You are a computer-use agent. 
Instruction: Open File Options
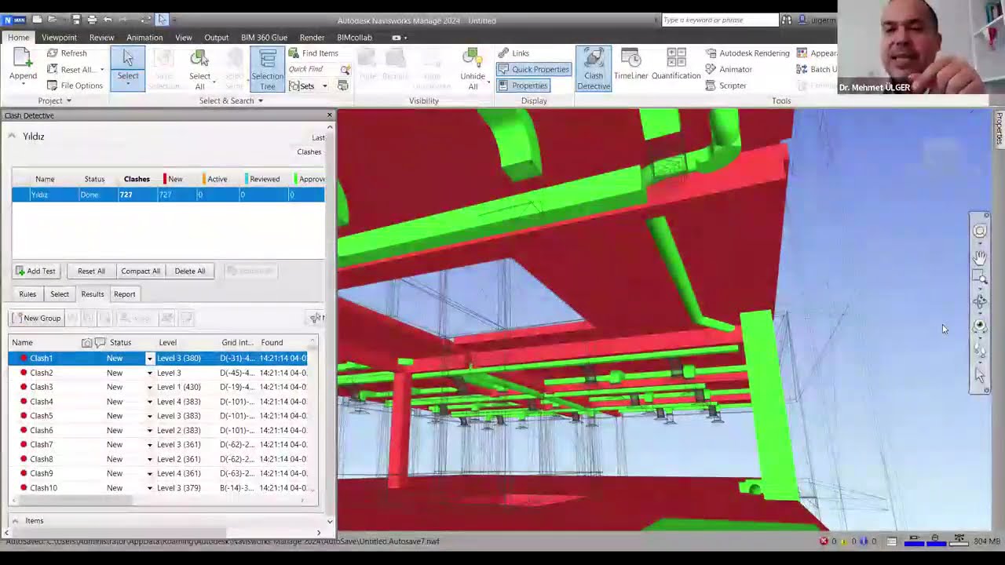click(75, 86)
